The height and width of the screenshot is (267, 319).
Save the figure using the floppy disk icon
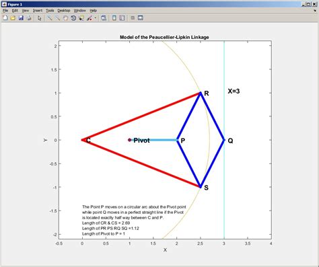[21, 18]
